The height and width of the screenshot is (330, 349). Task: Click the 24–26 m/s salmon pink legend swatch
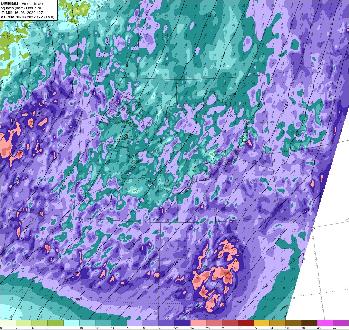198,323
